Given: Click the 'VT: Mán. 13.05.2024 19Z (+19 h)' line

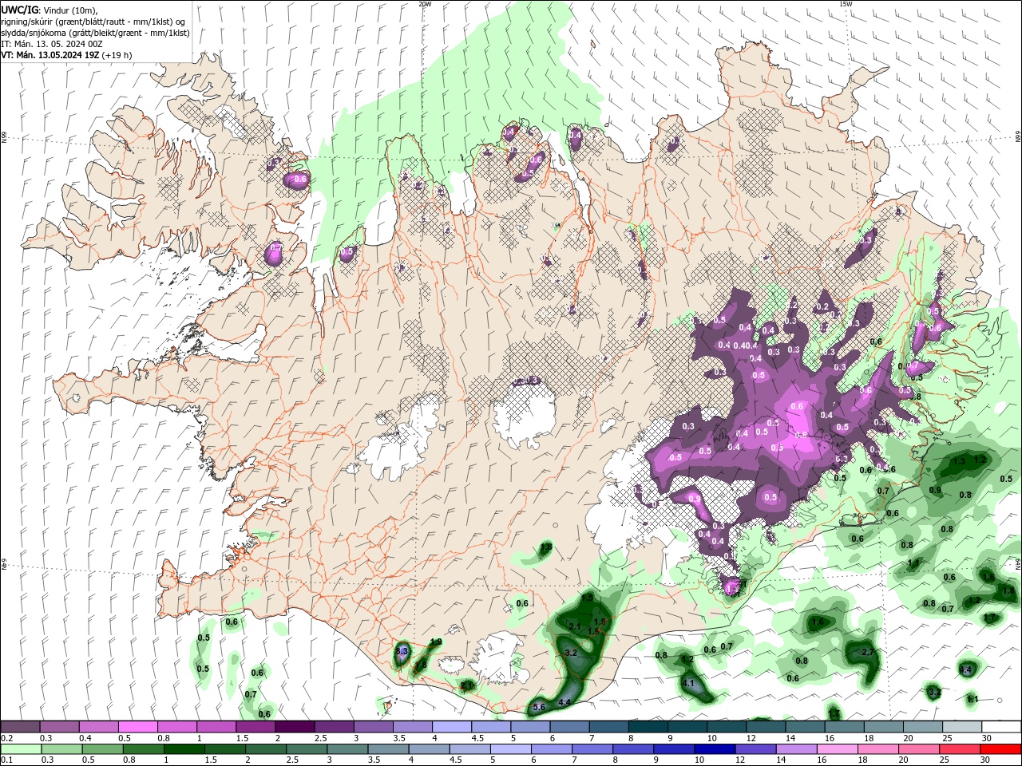Looking at the screenshot, I should click(x=66, y=55).
